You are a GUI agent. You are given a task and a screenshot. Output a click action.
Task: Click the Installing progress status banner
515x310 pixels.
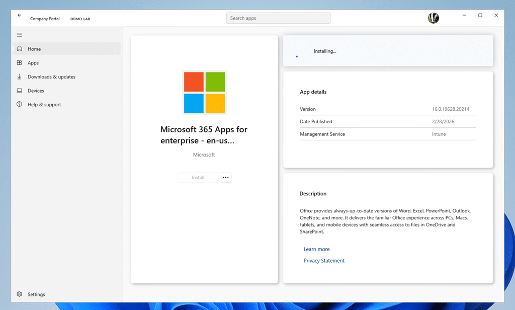[388, 51]
